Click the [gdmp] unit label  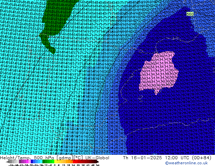pos(65,158)
